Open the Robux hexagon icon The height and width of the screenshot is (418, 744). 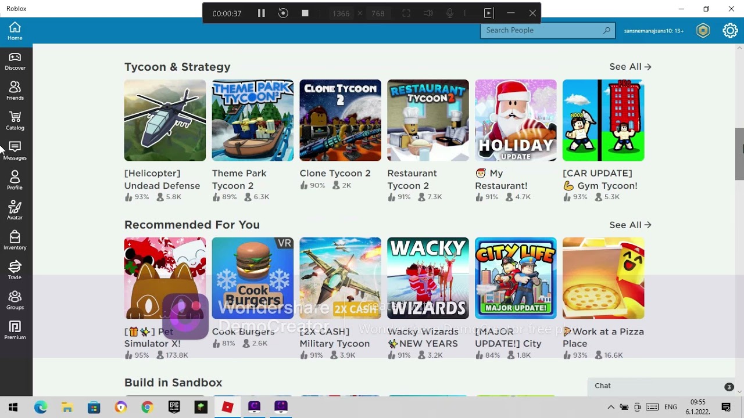pyautogui.click(x=703, y=31)
